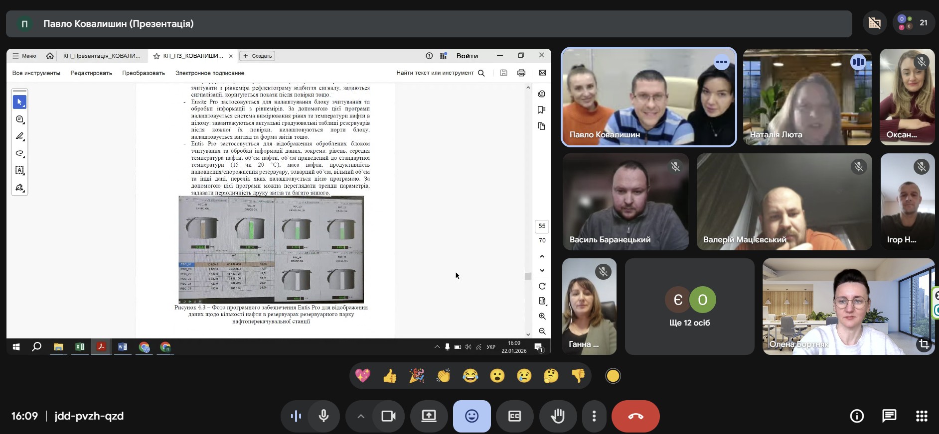939x434 pixels.
Task: Send the laughing face reaction
Action: pyautogui.click(x=470, y=376)
